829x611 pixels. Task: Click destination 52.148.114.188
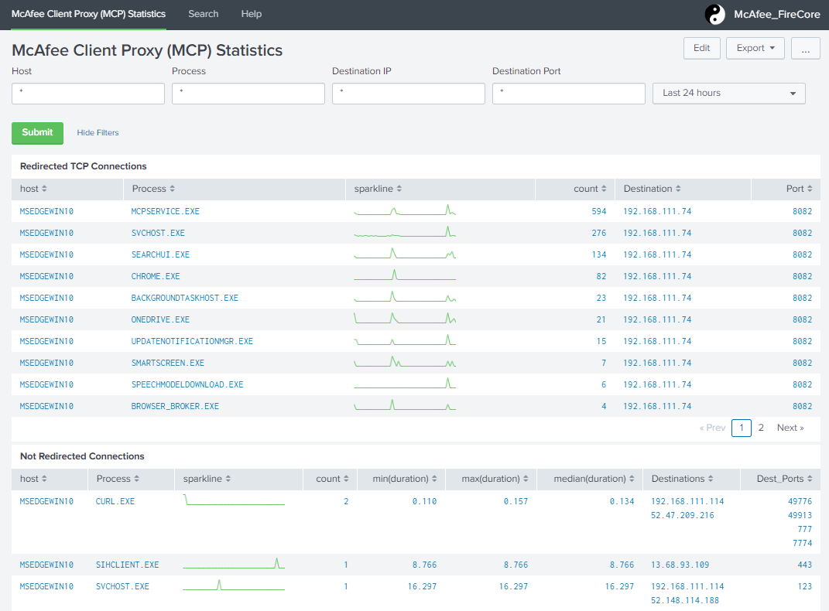coord(685,600)
